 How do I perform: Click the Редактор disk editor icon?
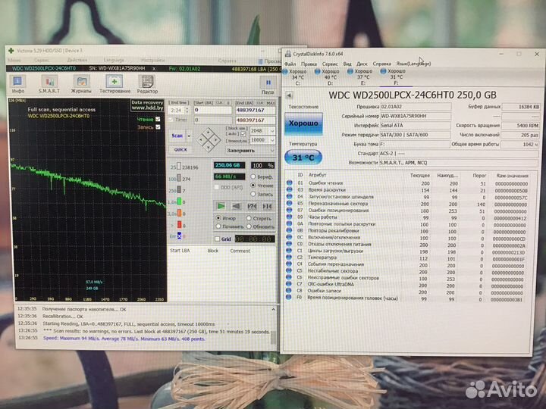146,83
